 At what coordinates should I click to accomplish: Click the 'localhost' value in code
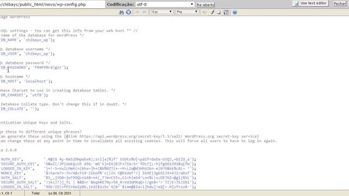35,81
